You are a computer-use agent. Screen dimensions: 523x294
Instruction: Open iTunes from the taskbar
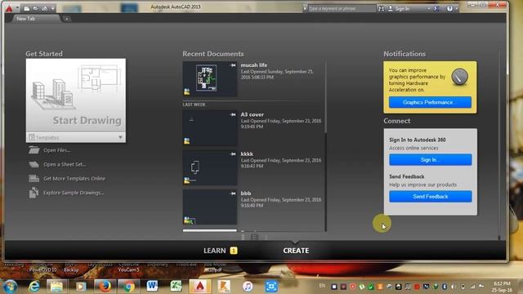click(248, 287)
